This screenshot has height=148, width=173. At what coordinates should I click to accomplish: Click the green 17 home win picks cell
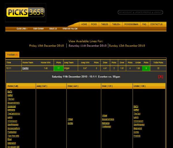pyautogui.click(x=59, y=68)
